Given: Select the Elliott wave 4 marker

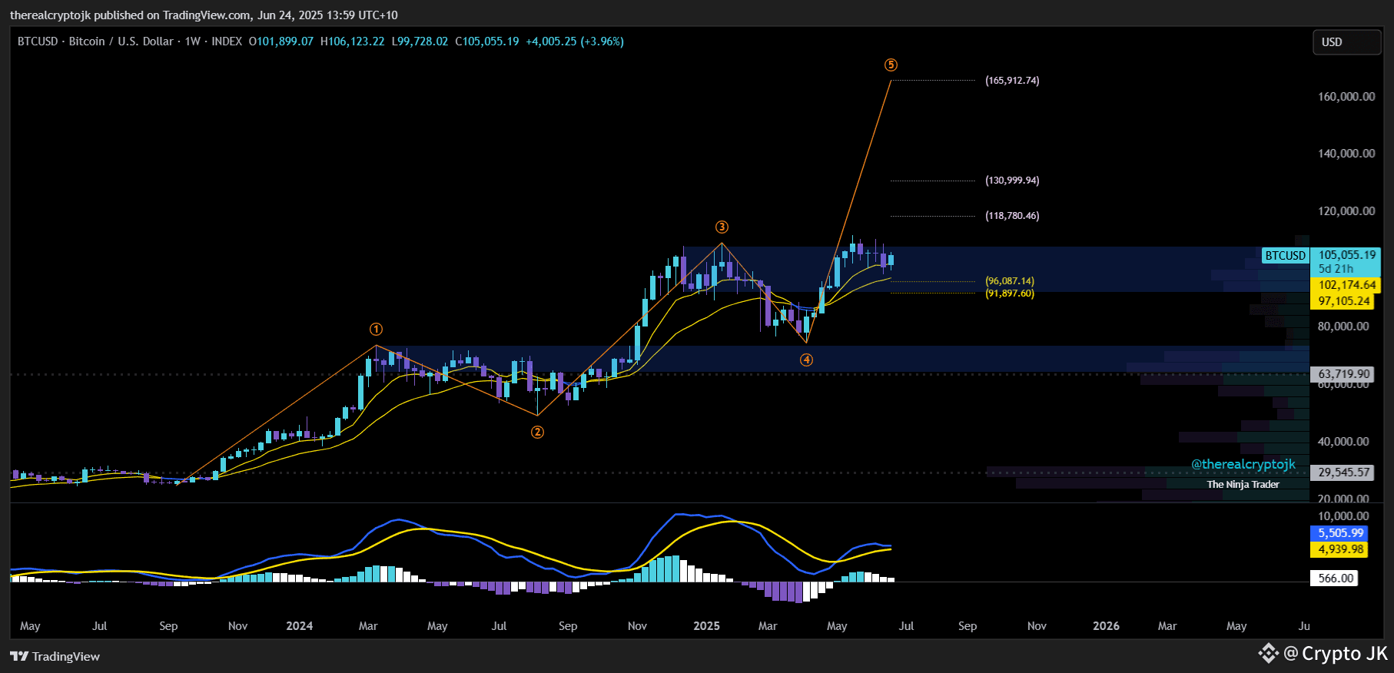Looking at the screenshot, I should point(806,360).
